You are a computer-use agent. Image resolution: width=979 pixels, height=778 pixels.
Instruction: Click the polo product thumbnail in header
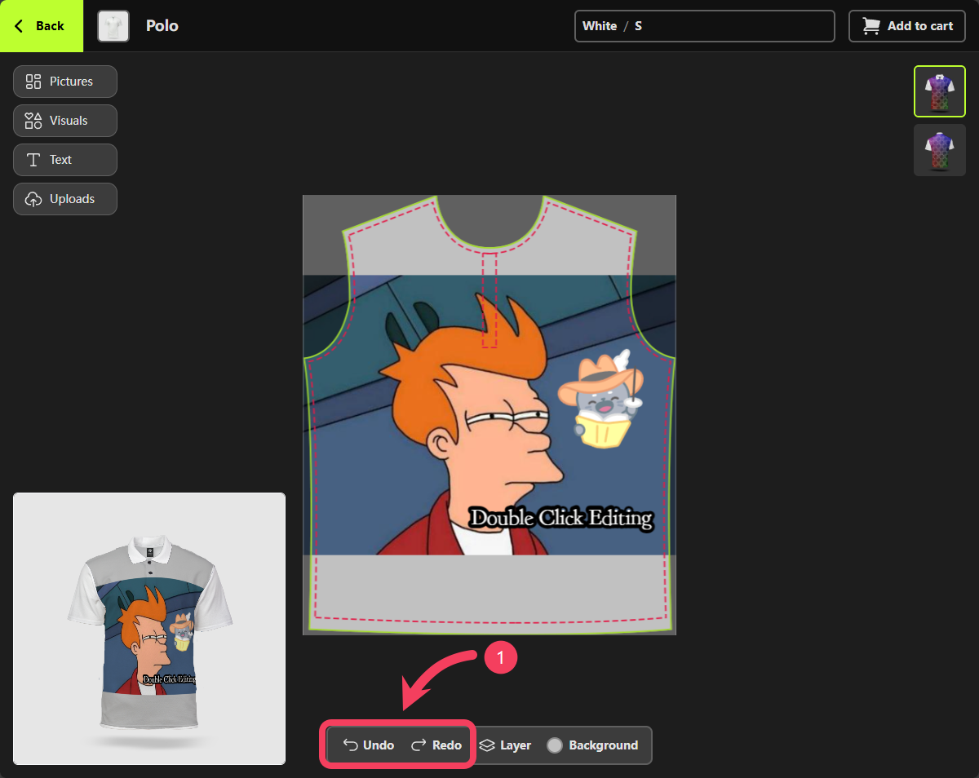pos(113,26)
